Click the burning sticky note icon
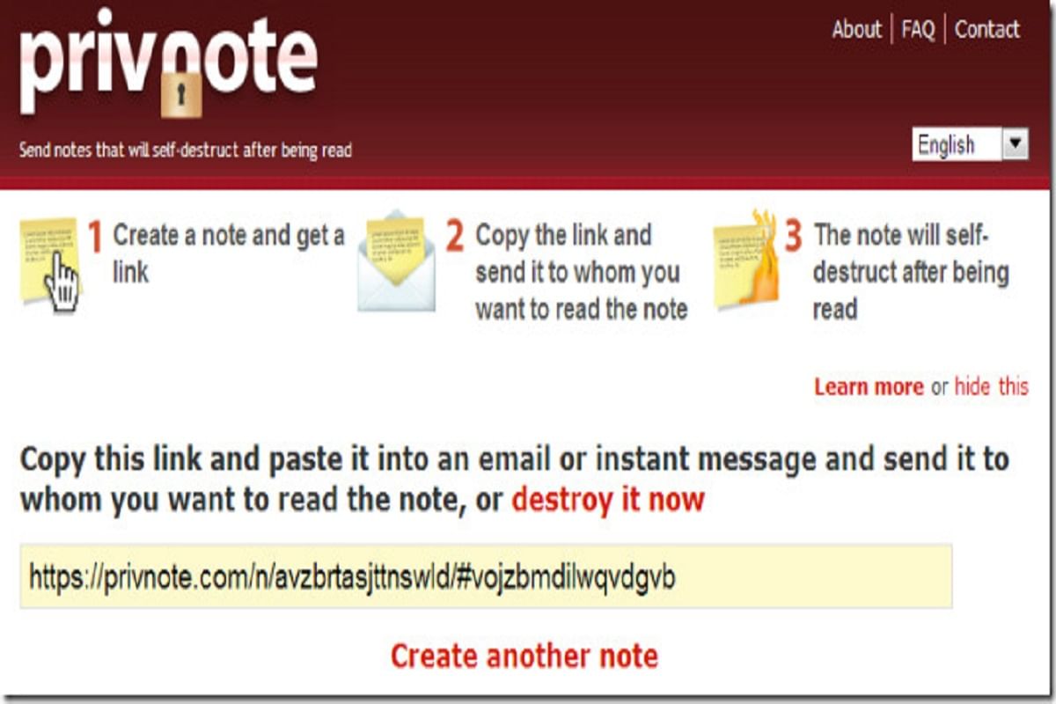 coord(745,260)
